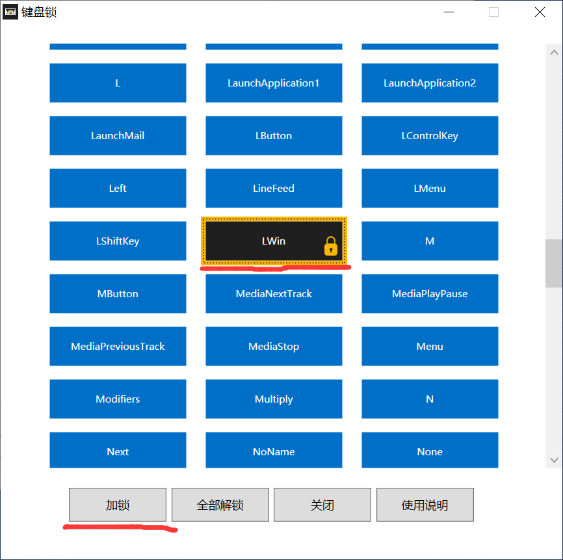The image size is (563, 560).
Task: Select the MediaPlayPause key tile
Action: [430, 294]
